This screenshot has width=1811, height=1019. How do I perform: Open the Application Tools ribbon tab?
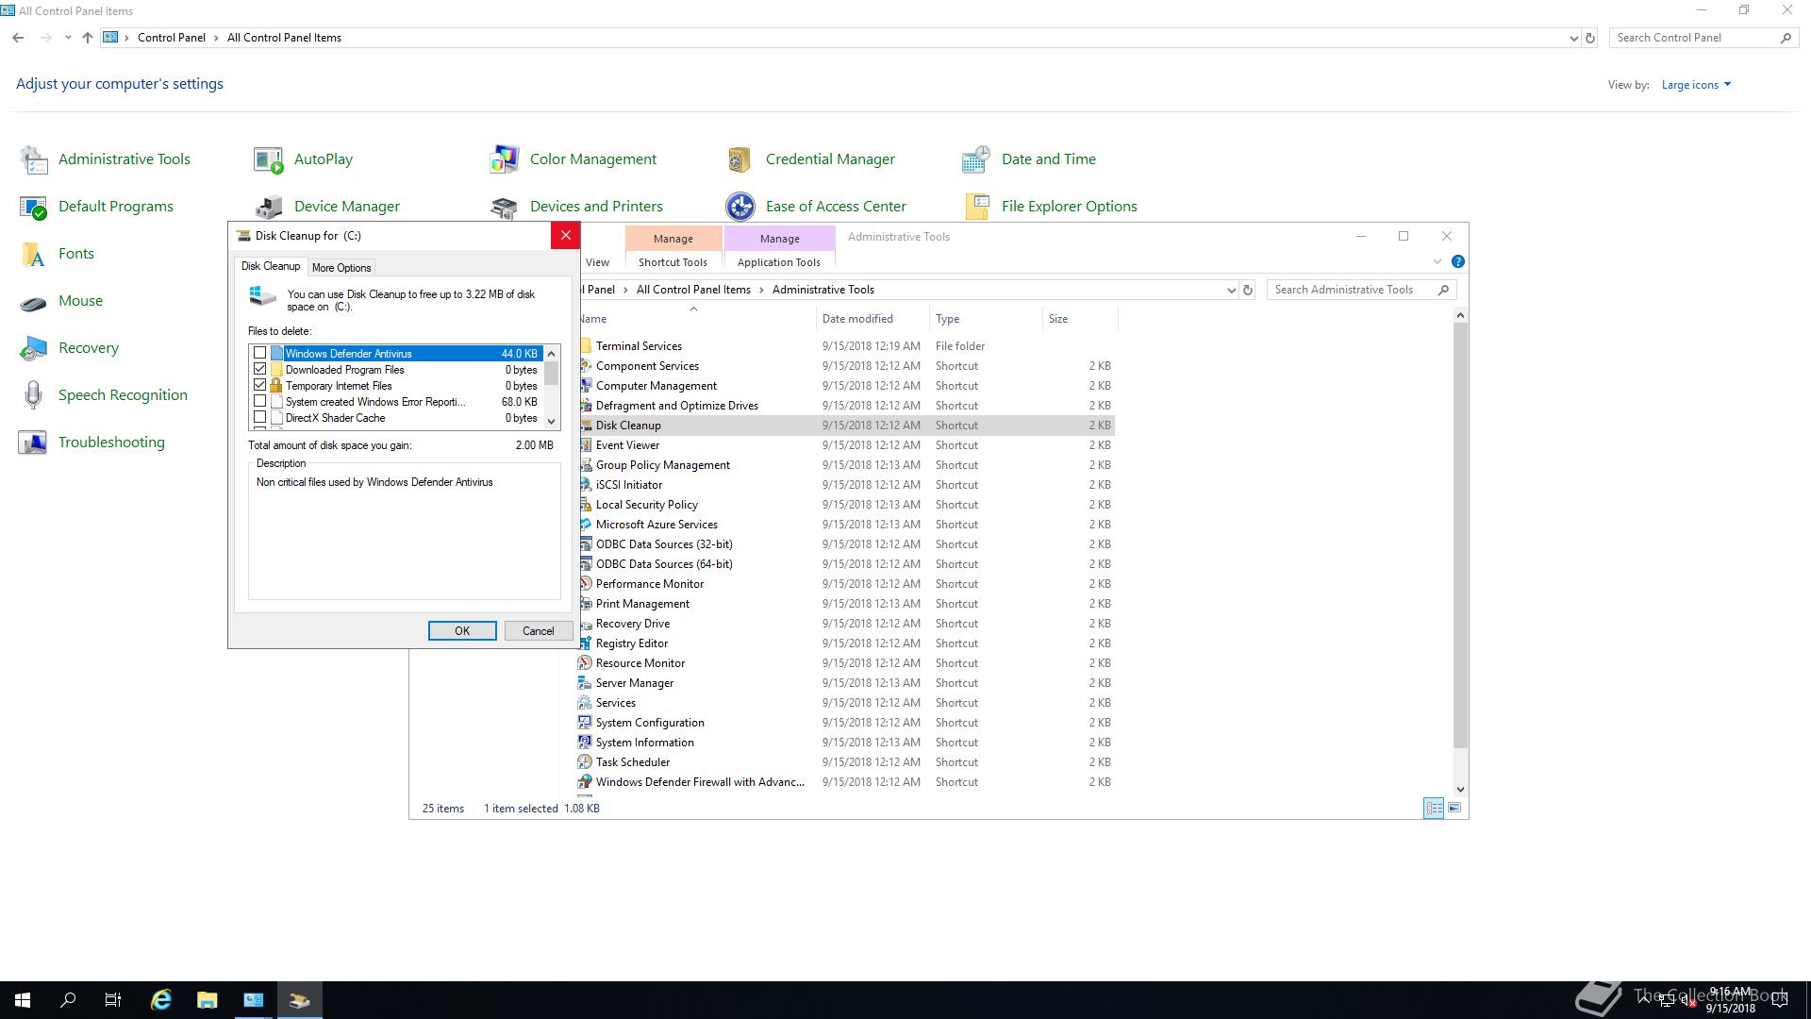(779, 262)
